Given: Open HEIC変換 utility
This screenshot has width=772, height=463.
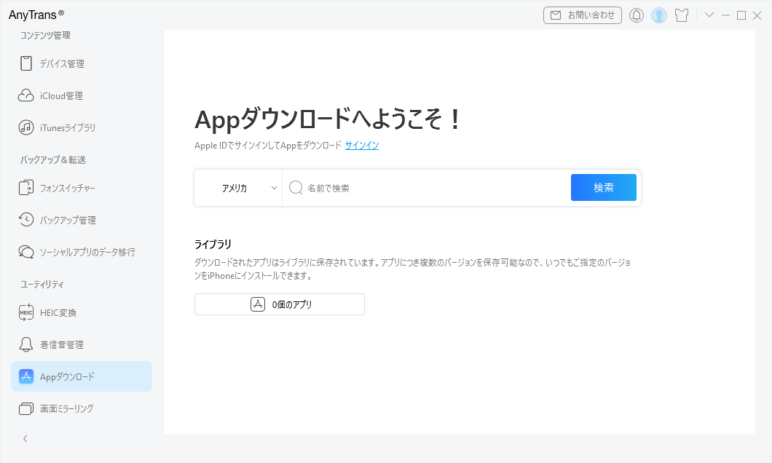Looking at the screenshot, I should click(x=82, y=312).
